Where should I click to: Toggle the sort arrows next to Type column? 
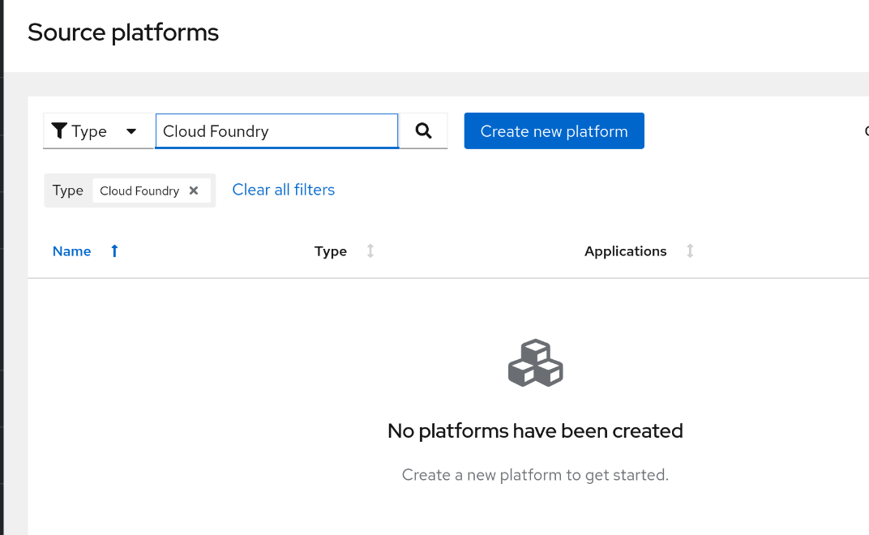[x=370, y=251]
